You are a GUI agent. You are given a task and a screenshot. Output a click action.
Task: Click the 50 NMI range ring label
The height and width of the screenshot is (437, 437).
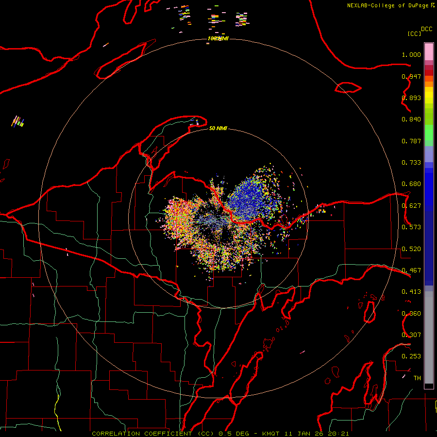pyautogui.click(x=218, y=128)
